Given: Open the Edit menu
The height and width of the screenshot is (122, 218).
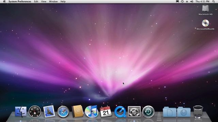Looking at the screenshot, I should pyautogui.click(x=36, y=1).
